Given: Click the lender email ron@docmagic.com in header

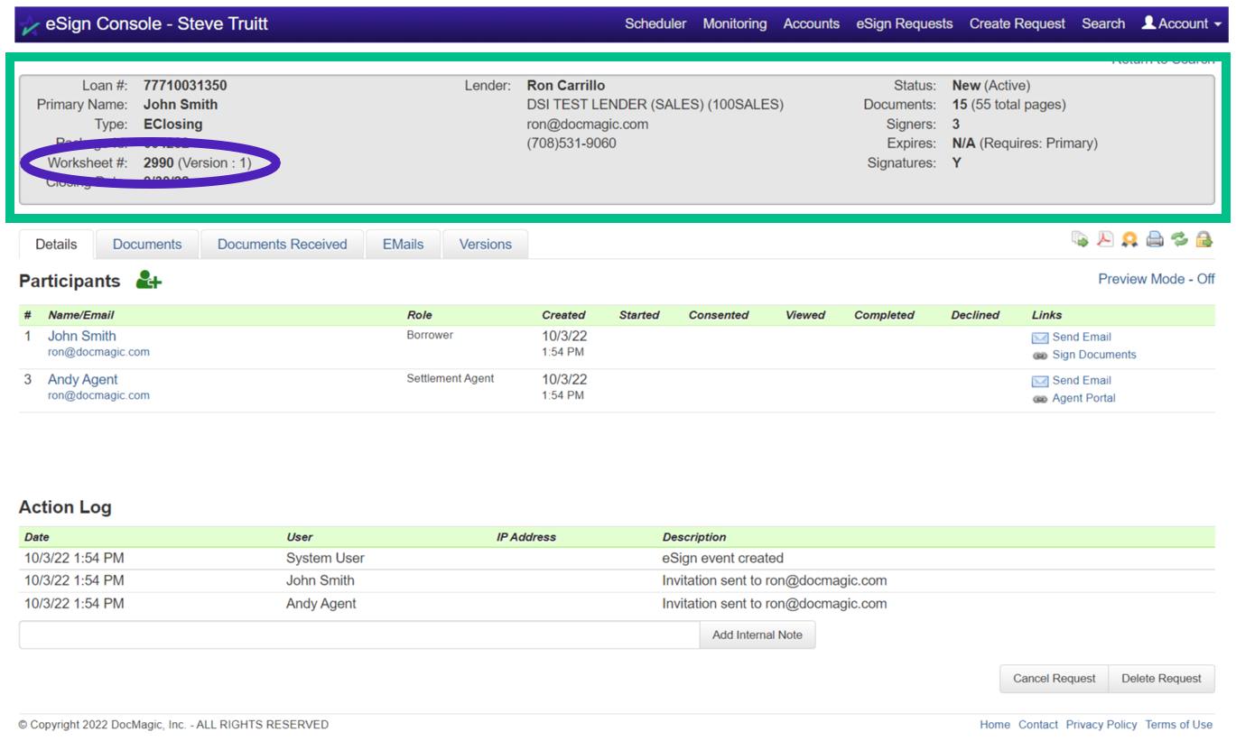Looking at the screenshot, I should (588, 125).
